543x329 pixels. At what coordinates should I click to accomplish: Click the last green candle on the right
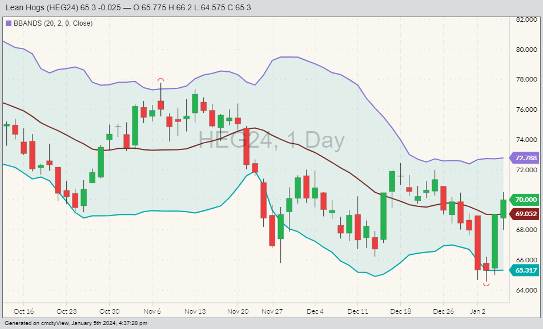[503, 209]
